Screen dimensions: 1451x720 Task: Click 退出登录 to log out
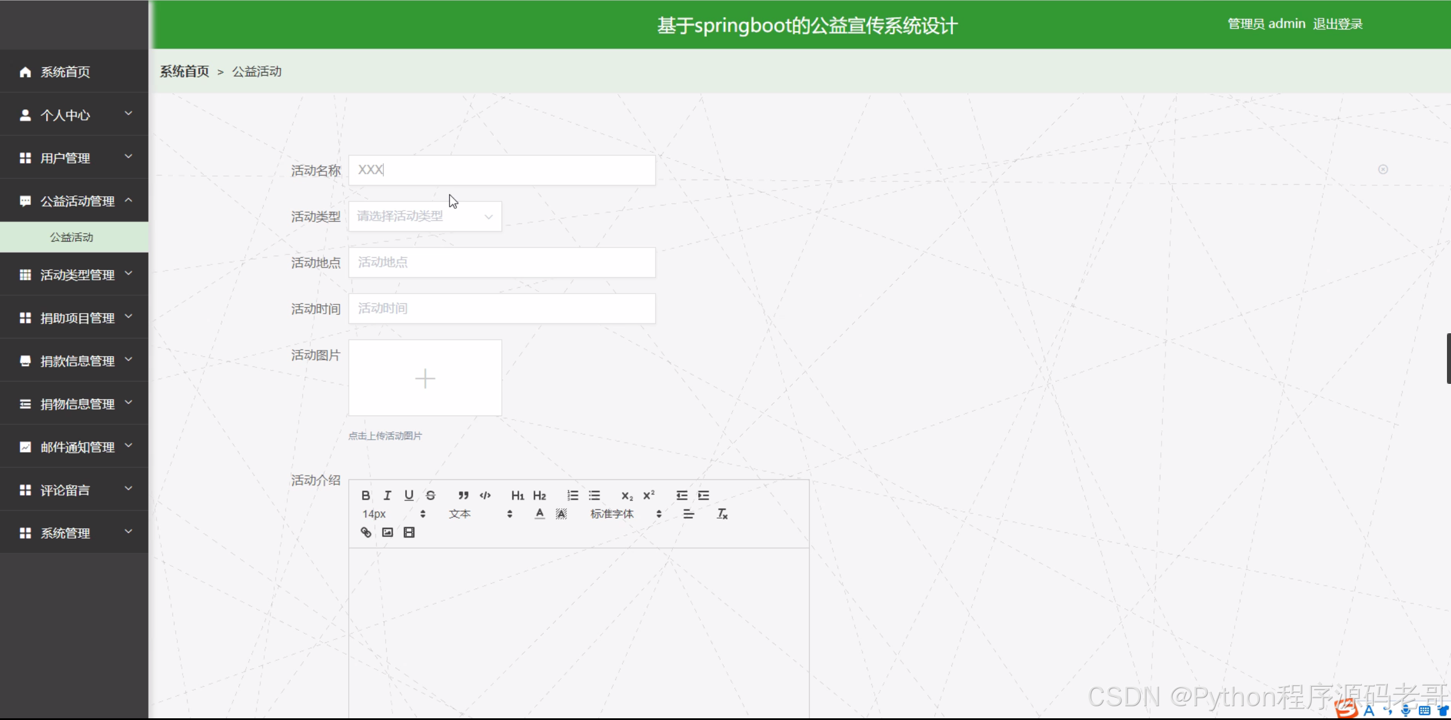coord(1337,24)
